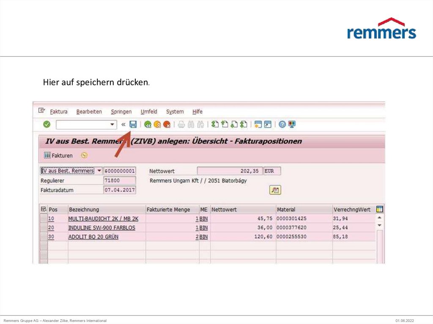
Task: Click the Nettowert field 202,35
Action: click(x=230, y=171)
